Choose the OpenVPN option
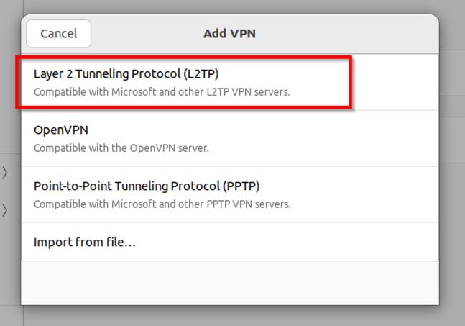The width and height of the screenshot is (465, 326). point(61,130)
